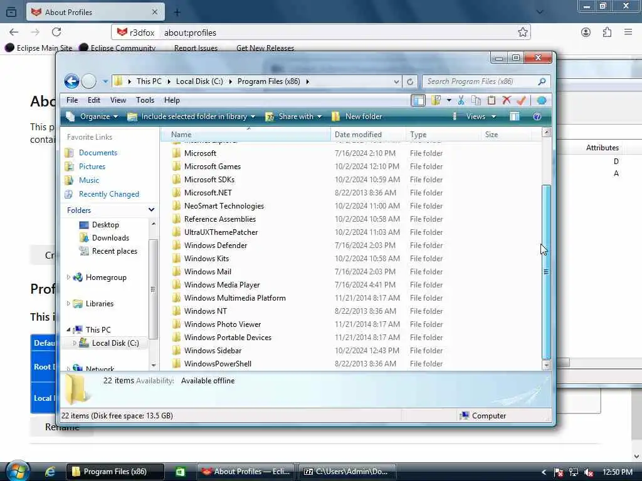Viewport: 642px width, 481px height.
Task: Collapse the Folders section chevron
Action: pyautogui.click(x=151, y=210)
